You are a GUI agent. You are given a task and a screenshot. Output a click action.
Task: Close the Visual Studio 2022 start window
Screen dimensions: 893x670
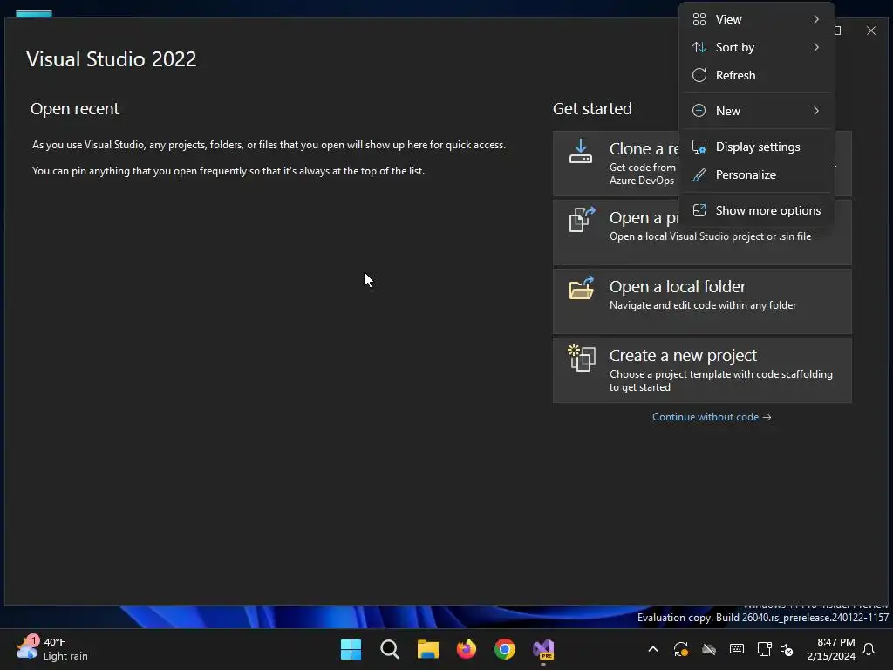(871, 31)
